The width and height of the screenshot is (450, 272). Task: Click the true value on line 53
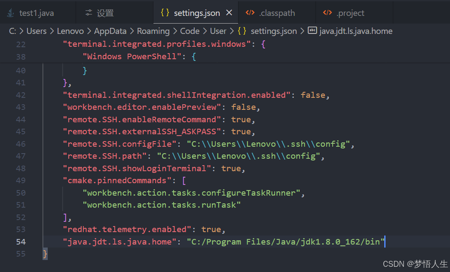[x=211, y=229]
